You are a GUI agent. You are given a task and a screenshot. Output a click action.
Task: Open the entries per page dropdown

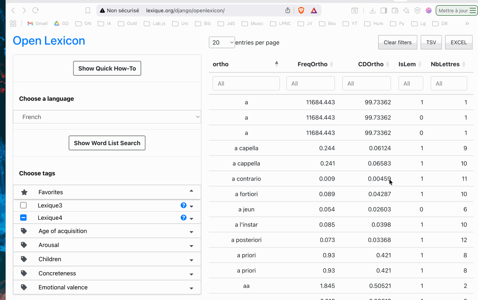point(222,43)
